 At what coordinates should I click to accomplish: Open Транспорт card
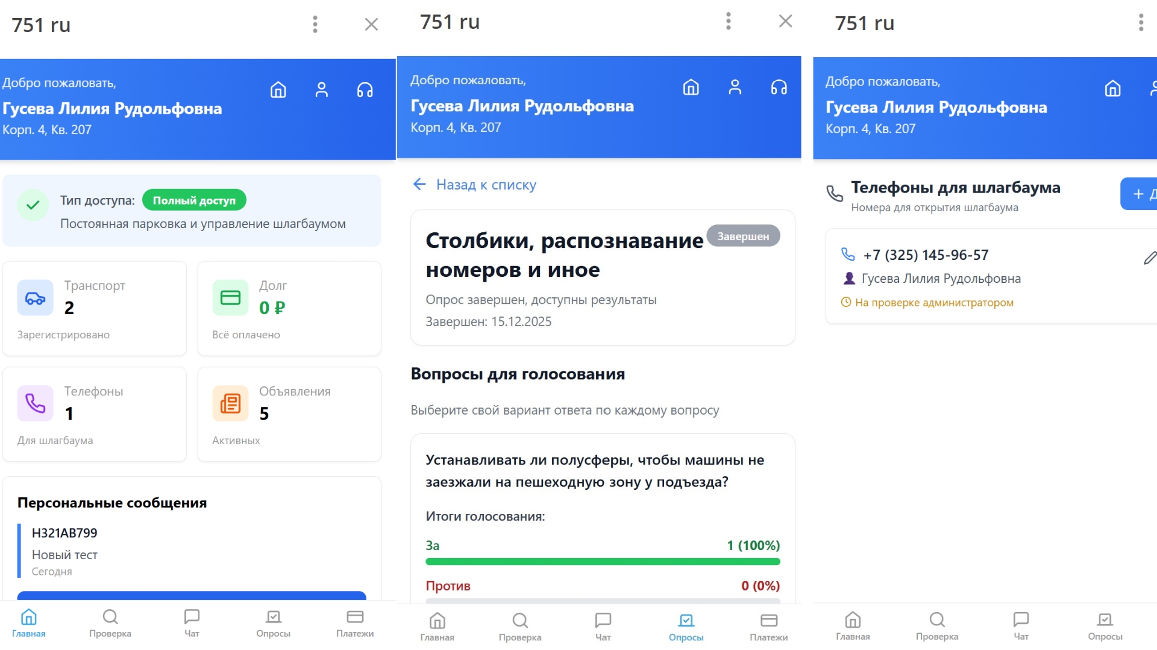(x=95, y=308)
